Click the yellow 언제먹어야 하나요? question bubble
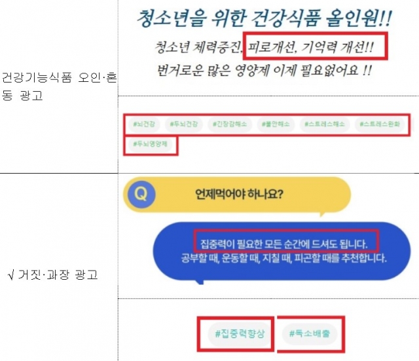This screenshot has width=419, height=361. point(237,195)
